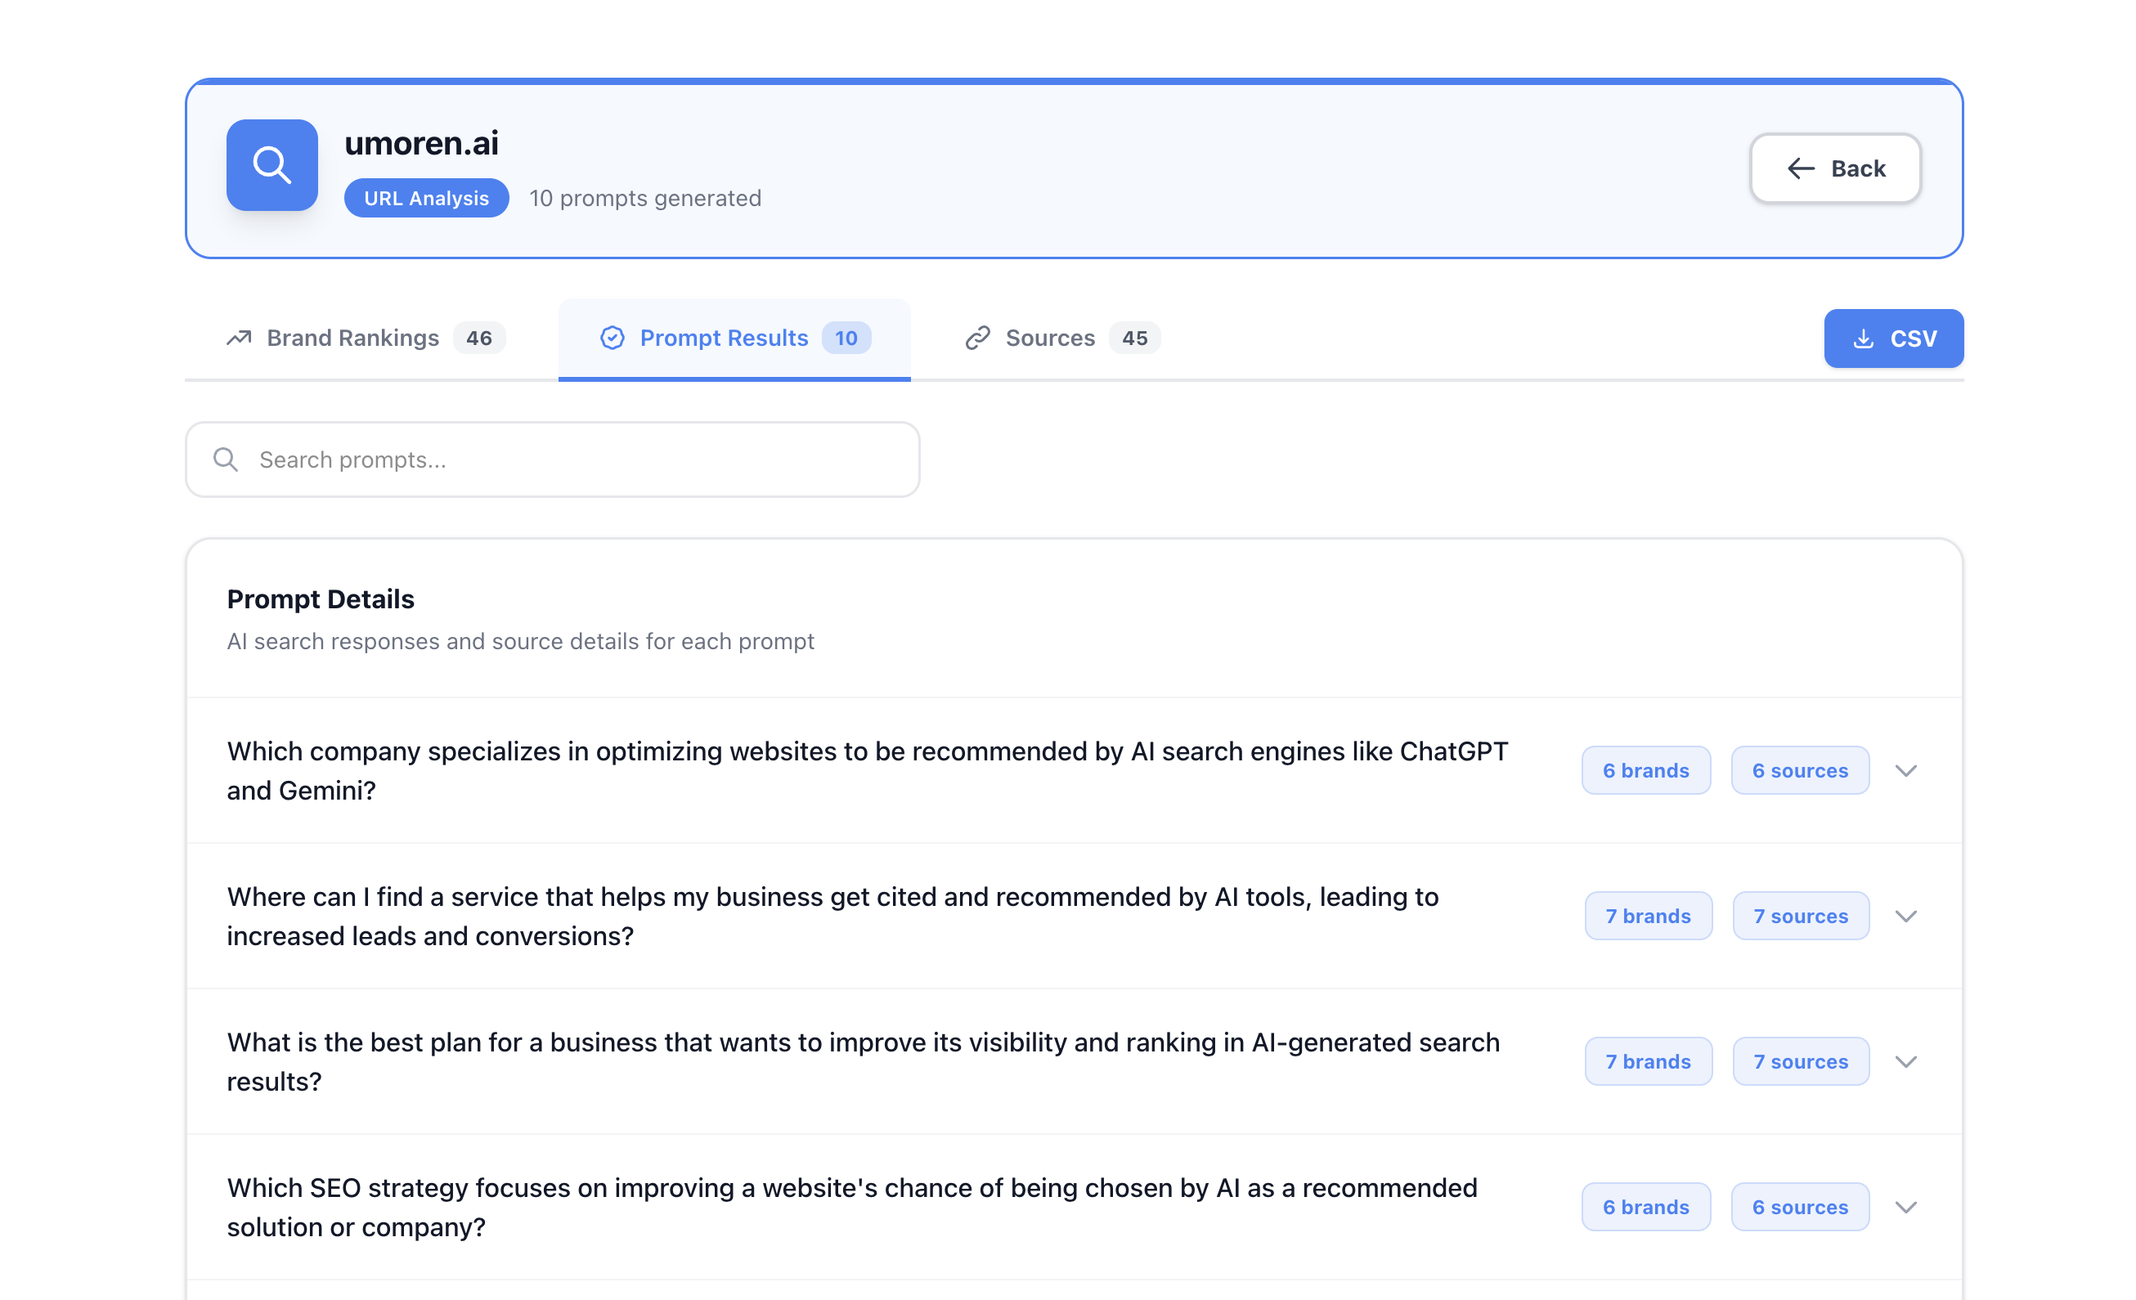
Task: Expand the citation and leads prompt details
Action: [1906, 915]
